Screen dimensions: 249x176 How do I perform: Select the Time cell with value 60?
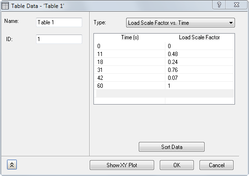click(x=130, y=86)
